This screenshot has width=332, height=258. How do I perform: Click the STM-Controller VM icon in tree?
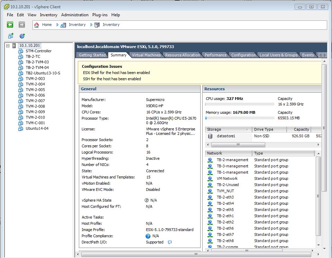pyautogui.click(x=21, y=51)
